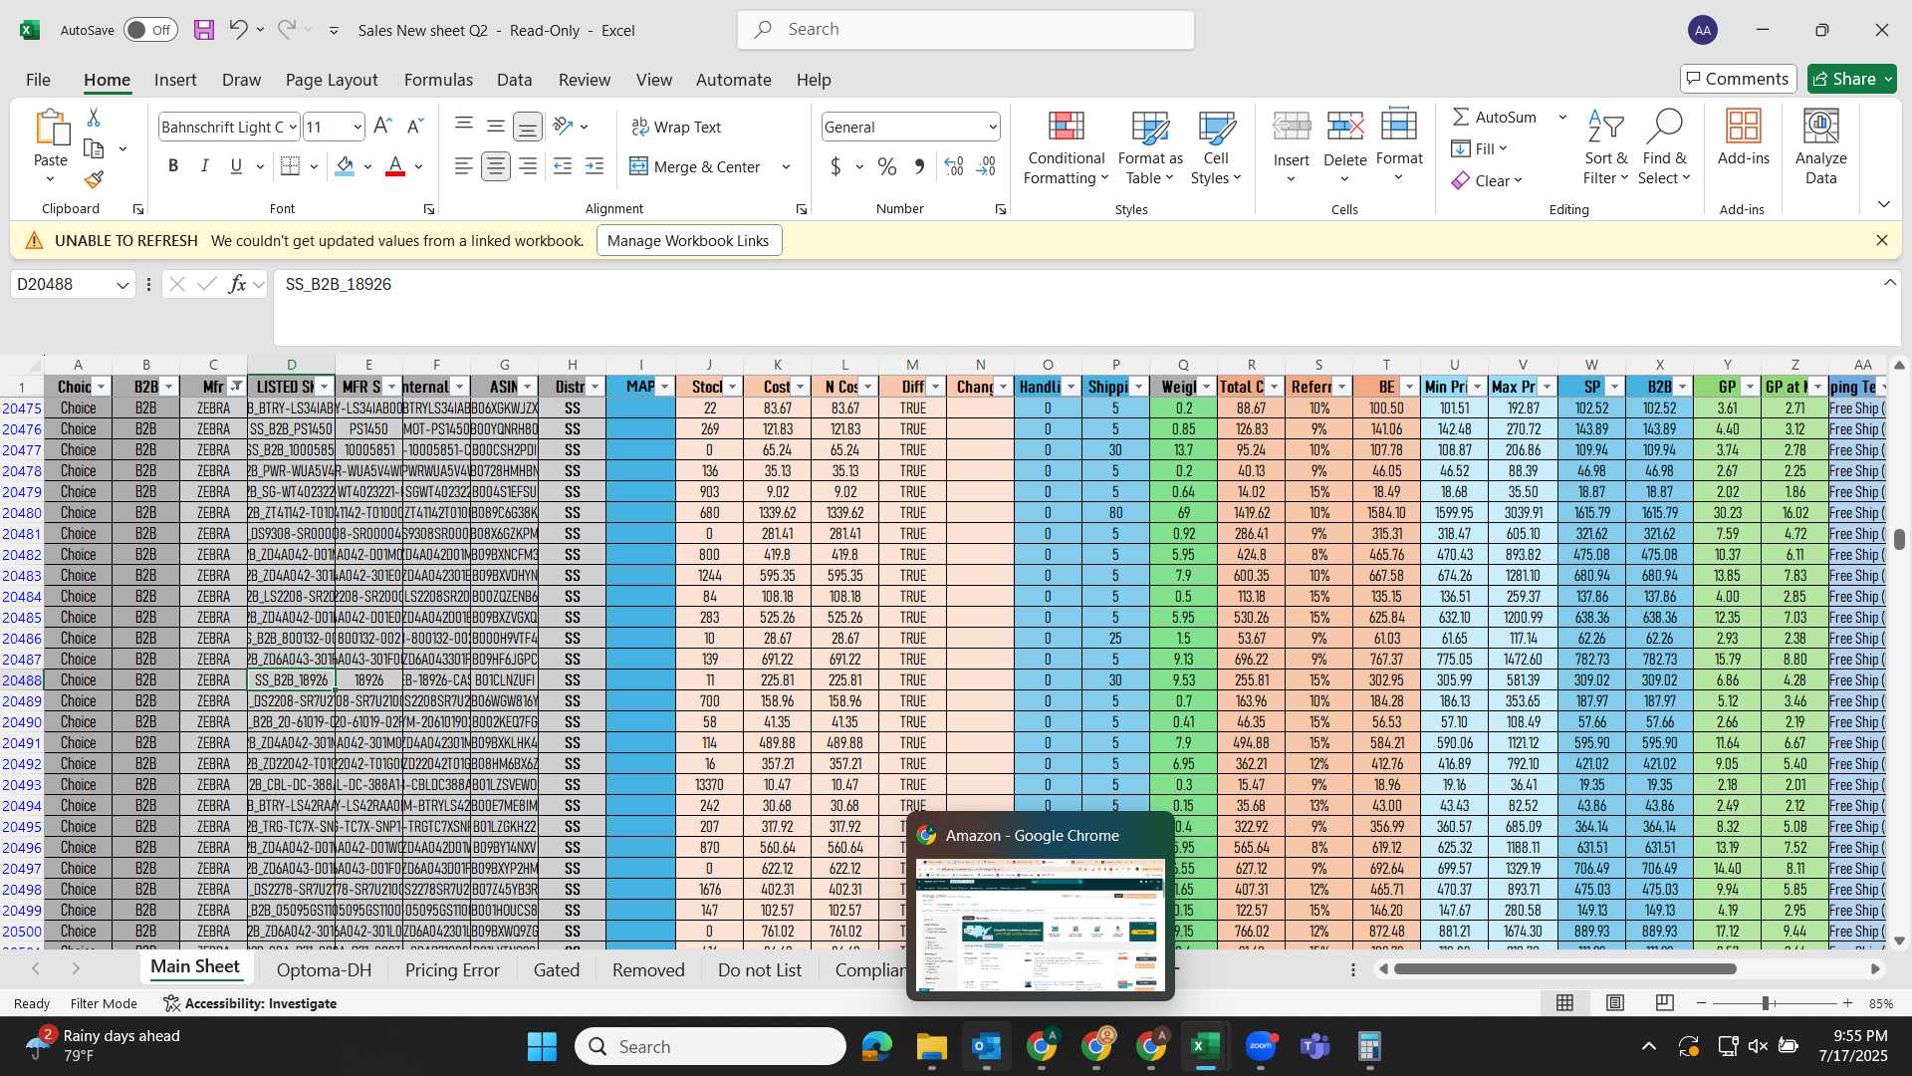Open Excel from the Windows taskbar
Viewport: 1912px width, 1076px height.
(x=1205, y=1046)
